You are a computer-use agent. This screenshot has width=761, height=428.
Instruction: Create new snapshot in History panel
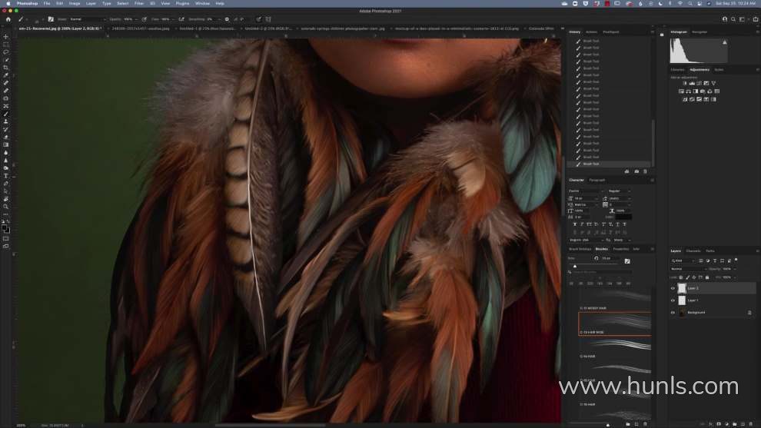[636, 171]
